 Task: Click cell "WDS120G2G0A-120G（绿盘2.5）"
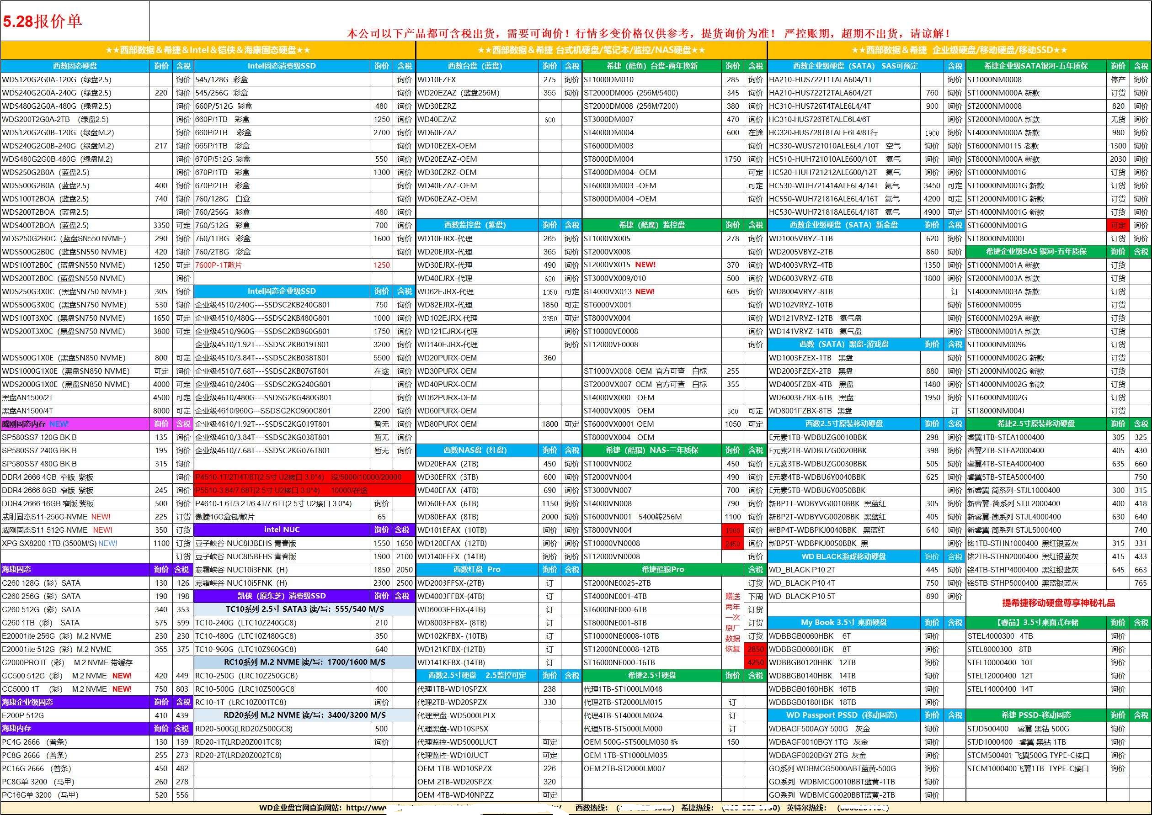75,79
